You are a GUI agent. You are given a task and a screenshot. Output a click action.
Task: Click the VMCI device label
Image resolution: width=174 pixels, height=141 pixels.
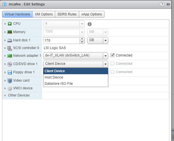23,88
